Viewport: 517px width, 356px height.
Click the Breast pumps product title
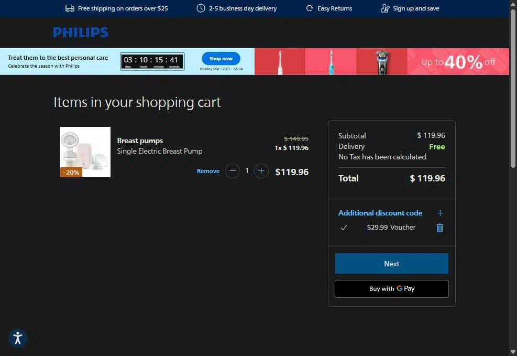[x=140, y=141]
